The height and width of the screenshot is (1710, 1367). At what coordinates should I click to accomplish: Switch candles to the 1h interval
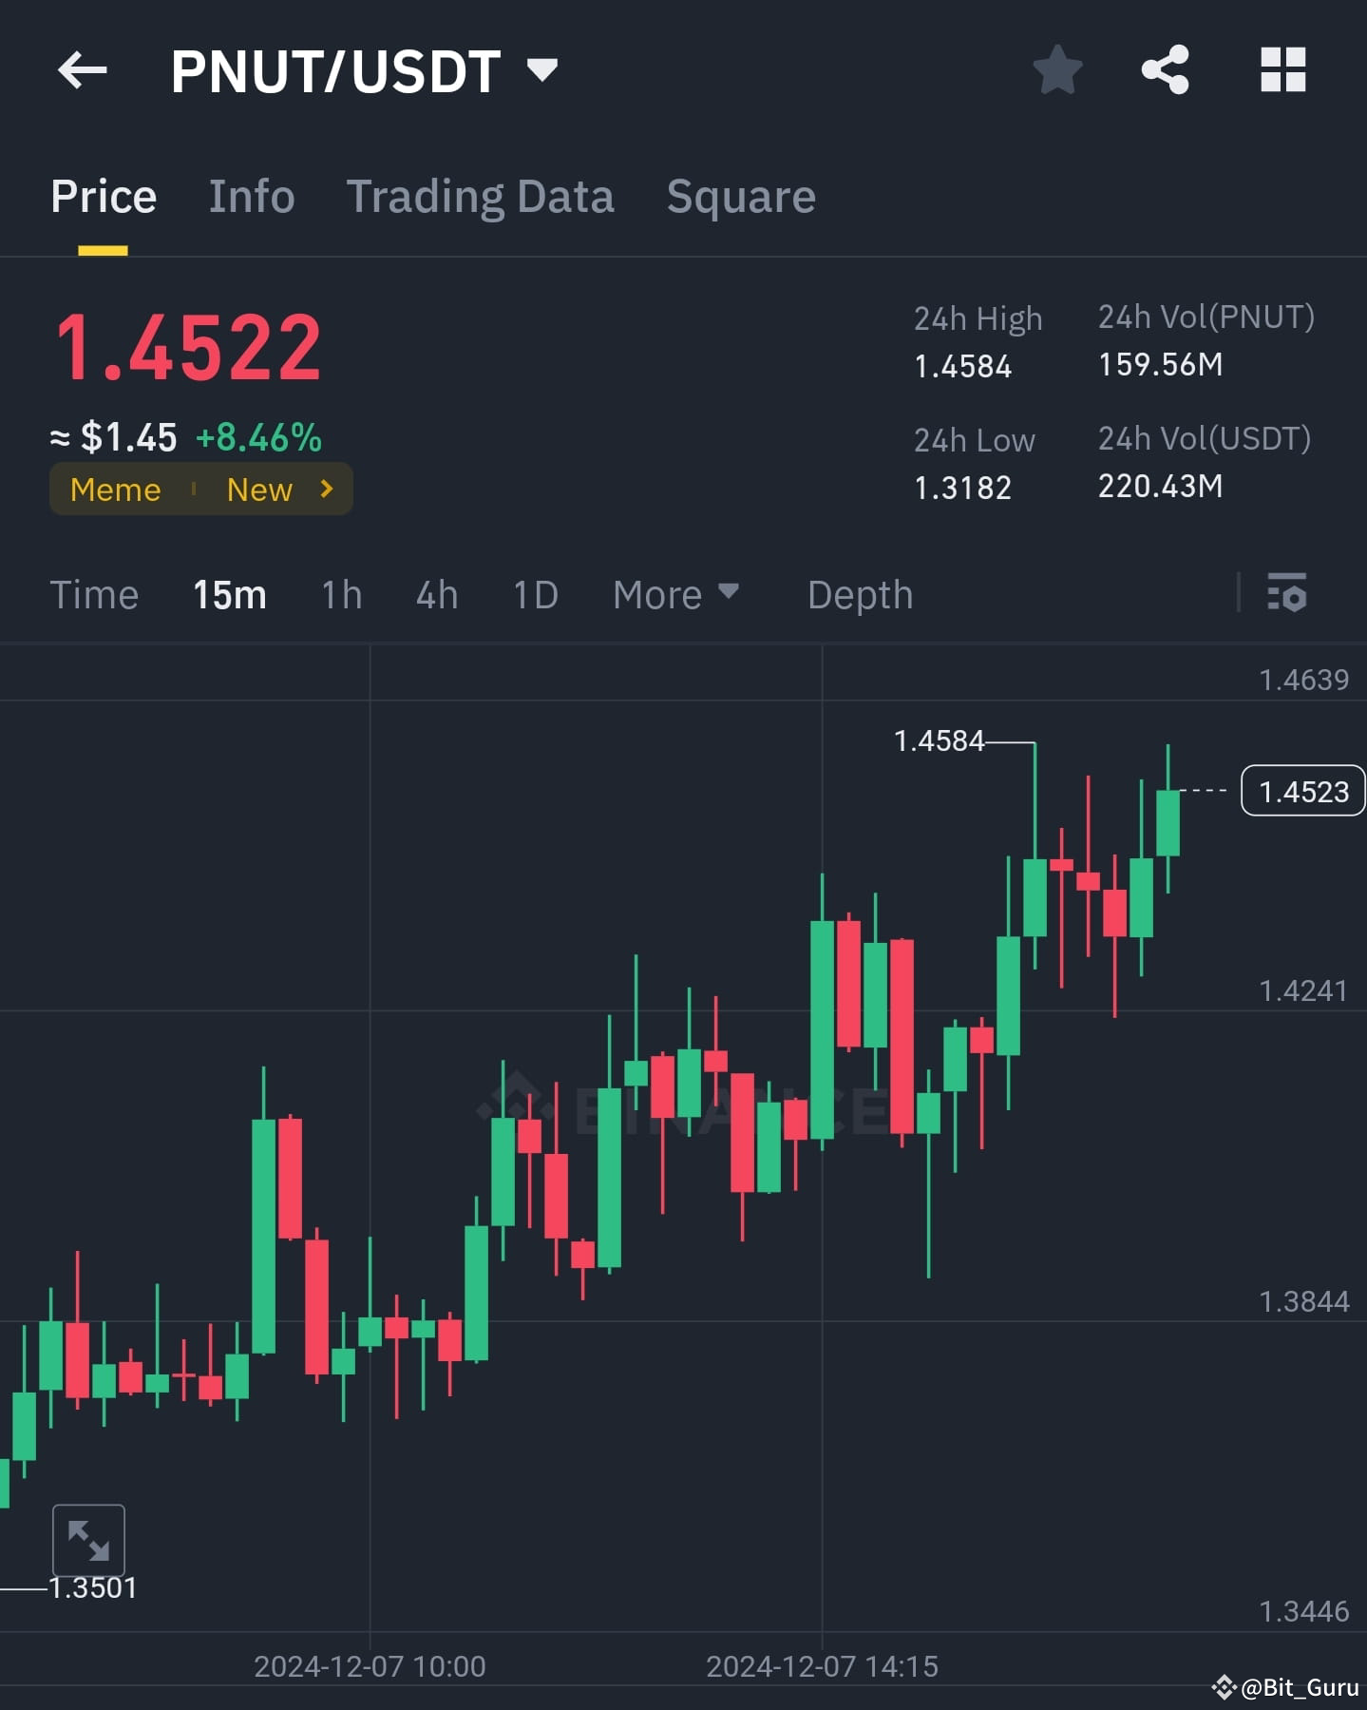point(339,594)
